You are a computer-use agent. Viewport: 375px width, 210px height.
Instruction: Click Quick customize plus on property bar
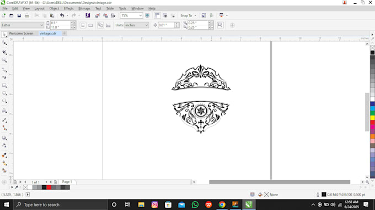tap(232, 25)
